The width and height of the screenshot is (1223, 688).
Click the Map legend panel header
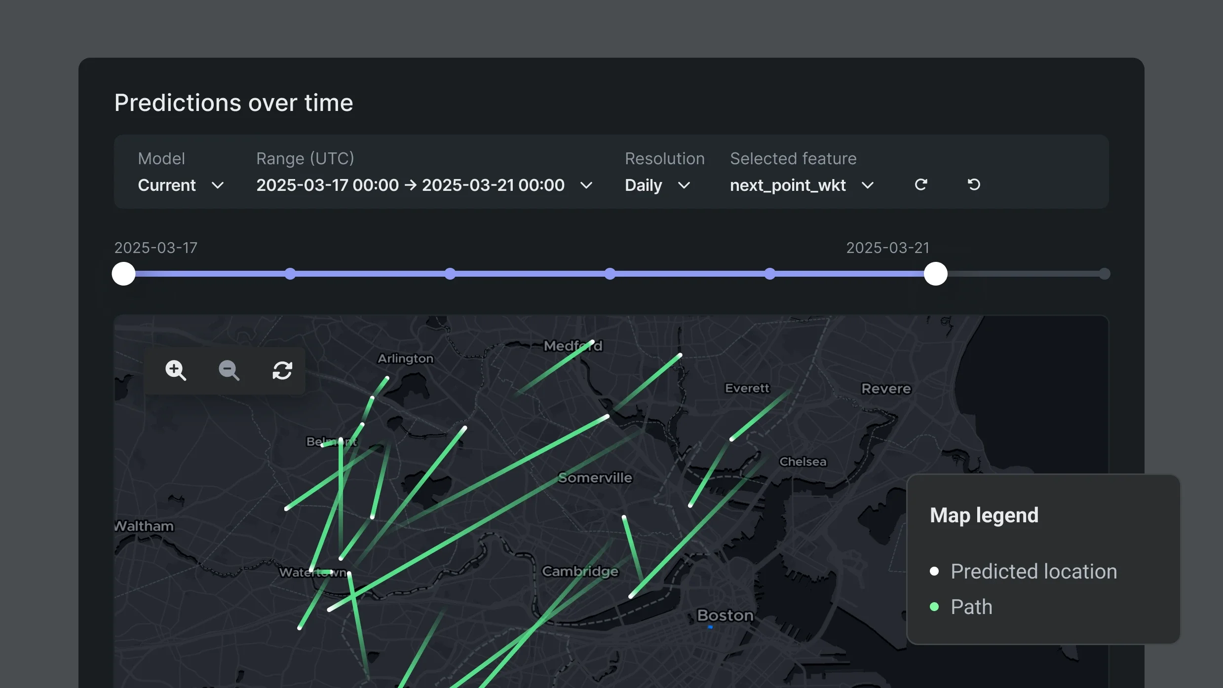[984, 515]
